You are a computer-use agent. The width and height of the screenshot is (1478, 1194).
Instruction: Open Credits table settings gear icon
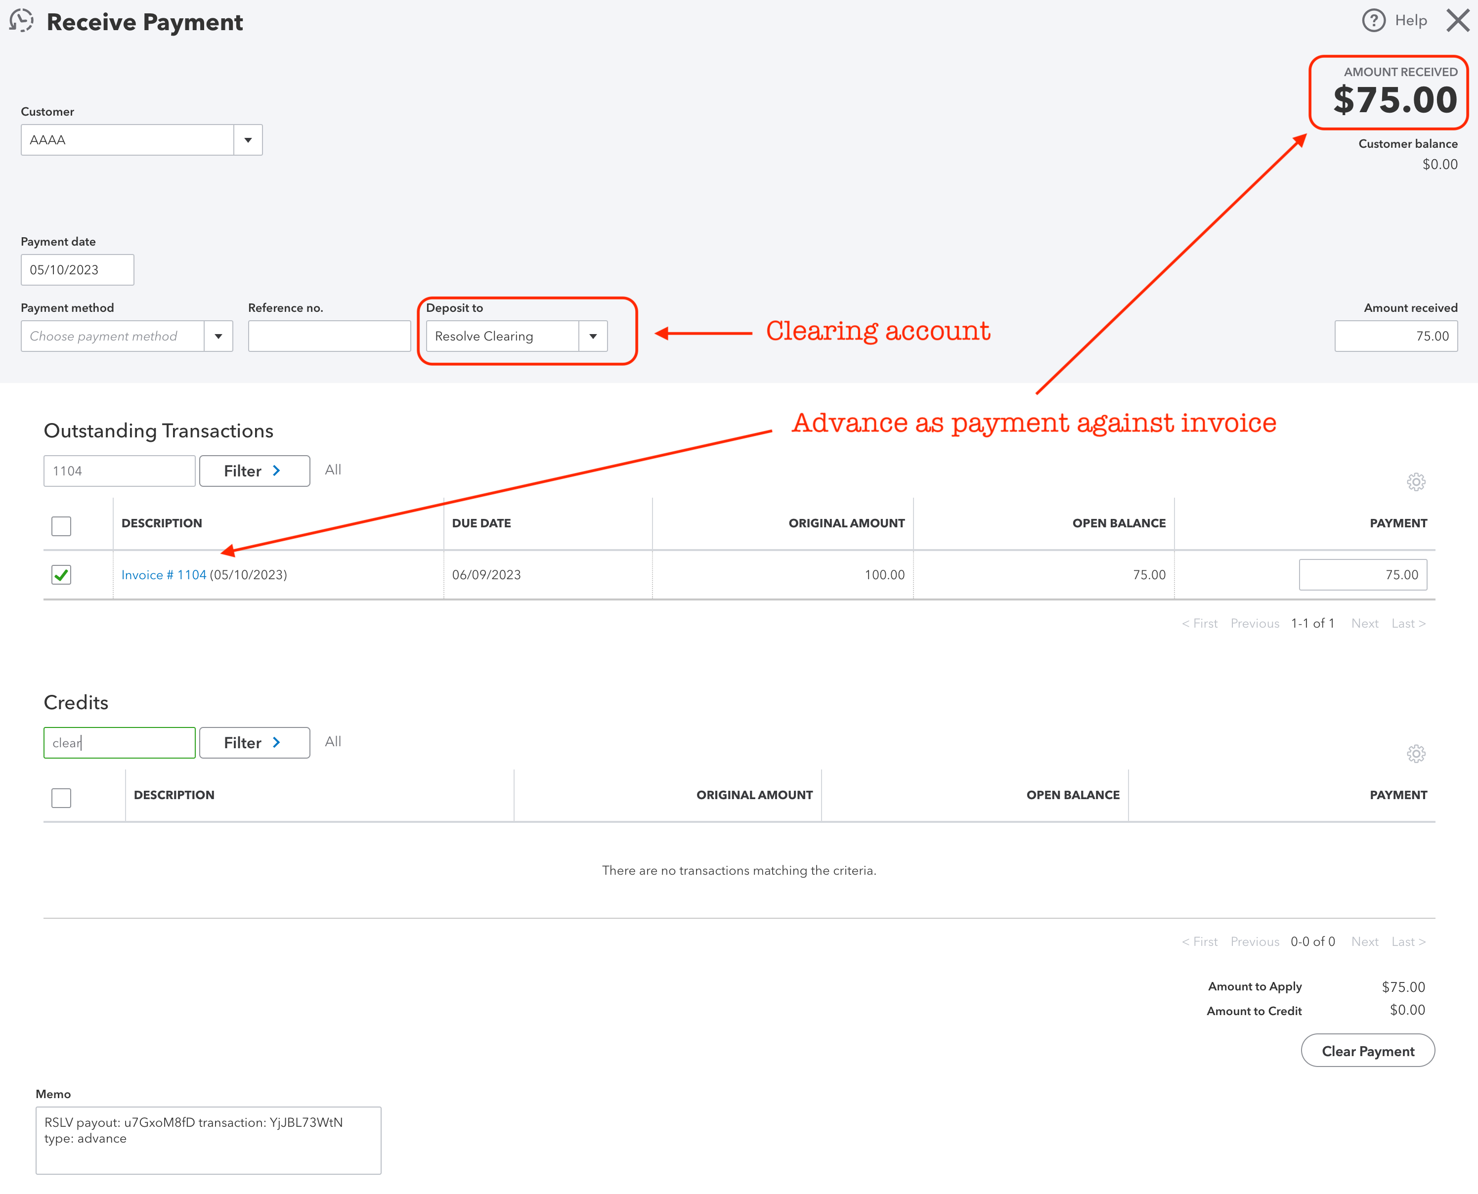(1415, 753)
